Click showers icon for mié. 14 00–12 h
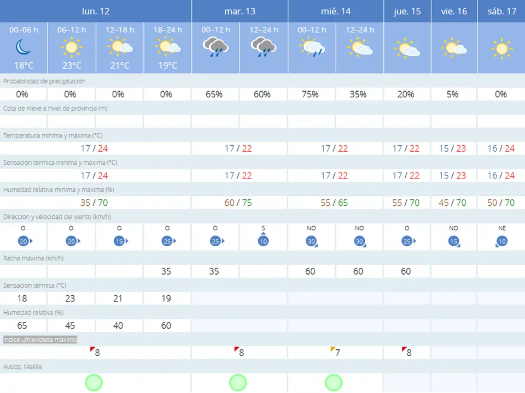Viewport: 525px width, 393px height. click(x=312, y=47)
